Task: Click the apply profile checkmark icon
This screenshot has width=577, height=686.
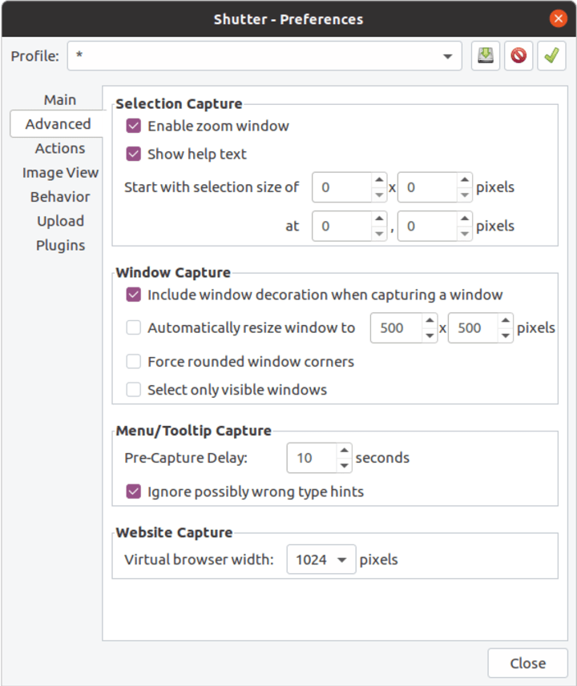Action: pyautogui.click(x=551, y=56)
